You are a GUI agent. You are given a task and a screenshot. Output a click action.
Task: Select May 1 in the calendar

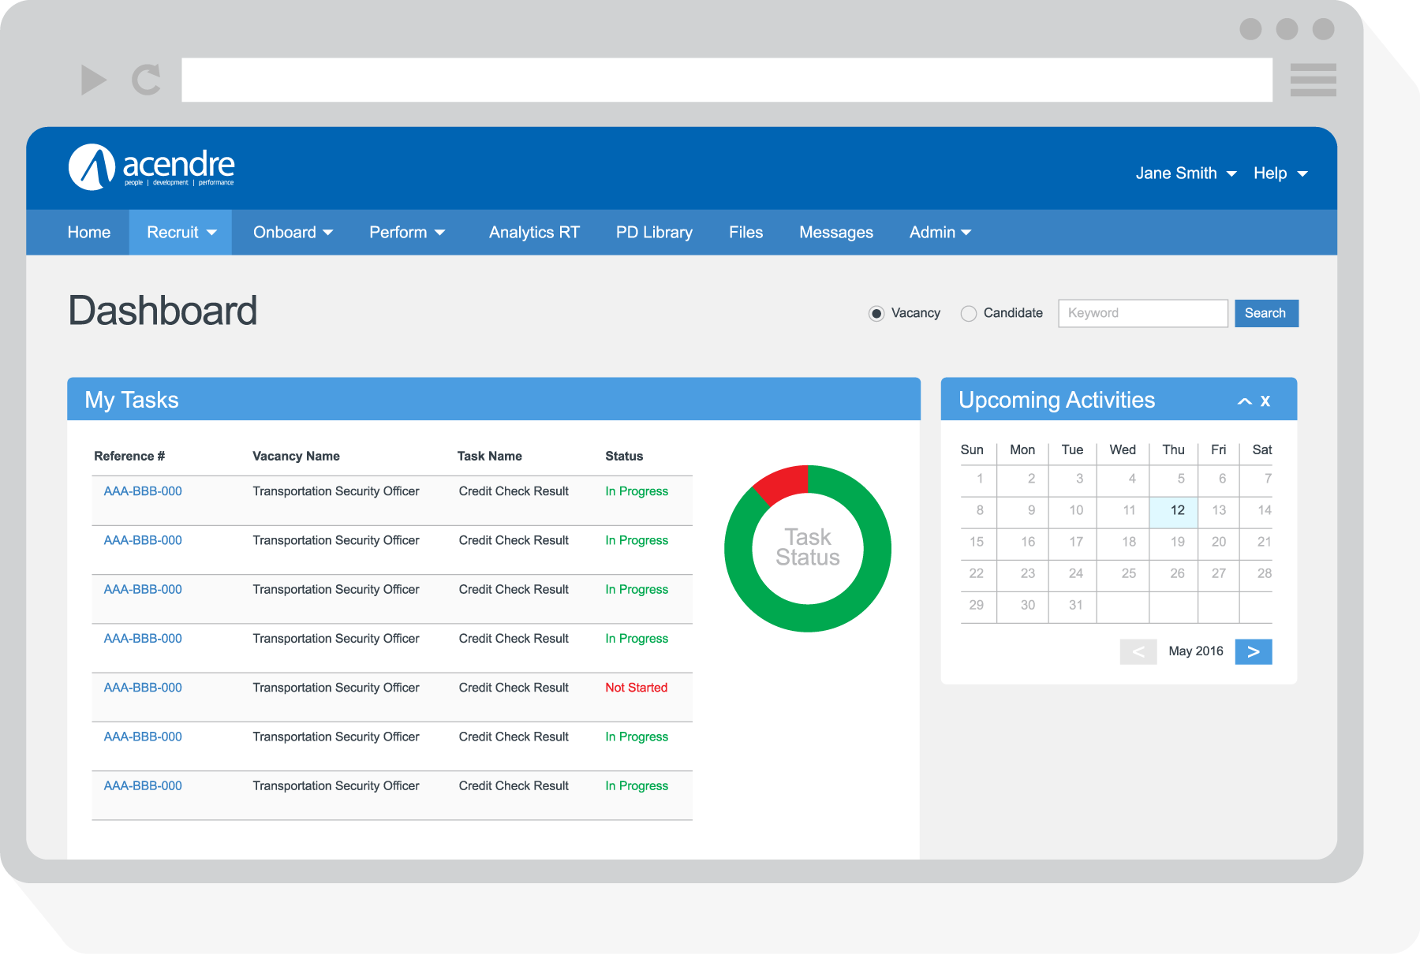(x=979, y=479)
